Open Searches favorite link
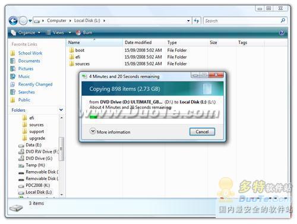The width and height of the screenshot is (297, 224). point(26,92)
